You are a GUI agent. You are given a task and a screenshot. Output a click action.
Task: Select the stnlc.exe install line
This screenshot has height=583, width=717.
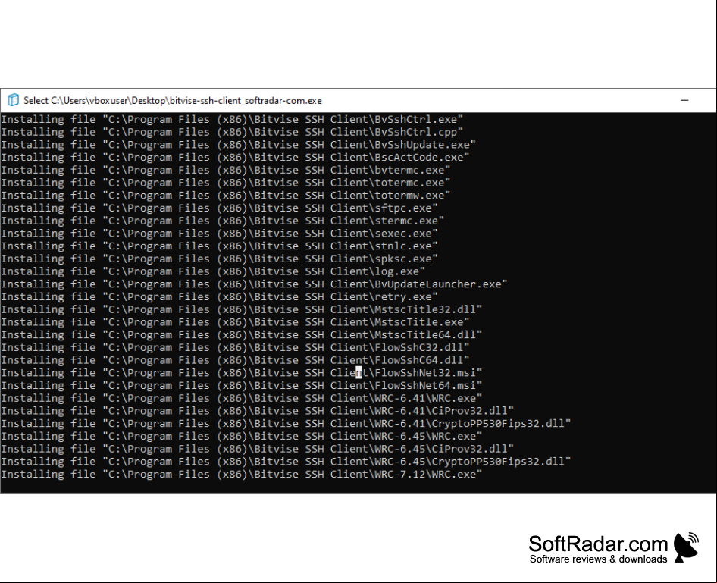tap(219, 246)
